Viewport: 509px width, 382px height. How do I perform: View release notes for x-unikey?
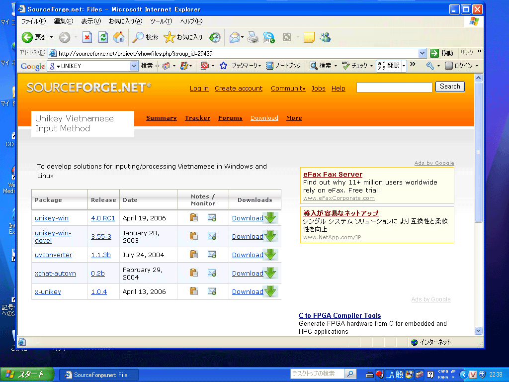tap(194, 291)
